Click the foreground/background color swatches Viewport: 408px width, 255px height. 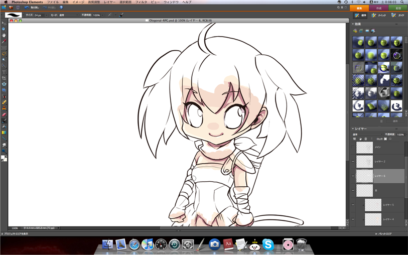(4, 158)
